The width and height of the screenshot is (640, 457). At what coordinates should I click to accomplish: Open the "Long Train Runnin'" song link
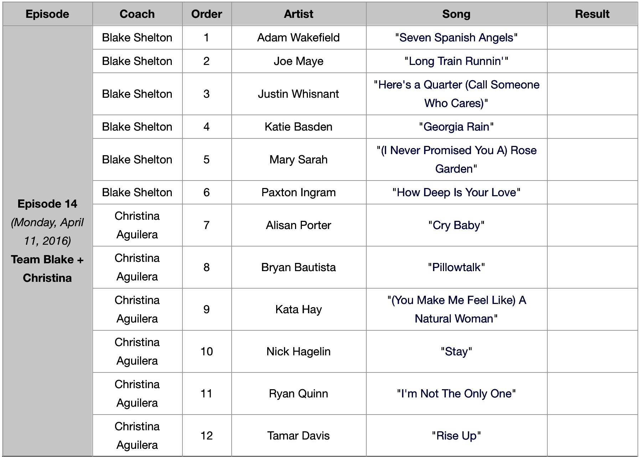click(455, 61)
